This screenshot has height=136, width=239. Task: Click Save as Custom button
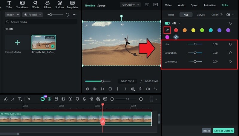pyautogui.click(x=223, y=131)
